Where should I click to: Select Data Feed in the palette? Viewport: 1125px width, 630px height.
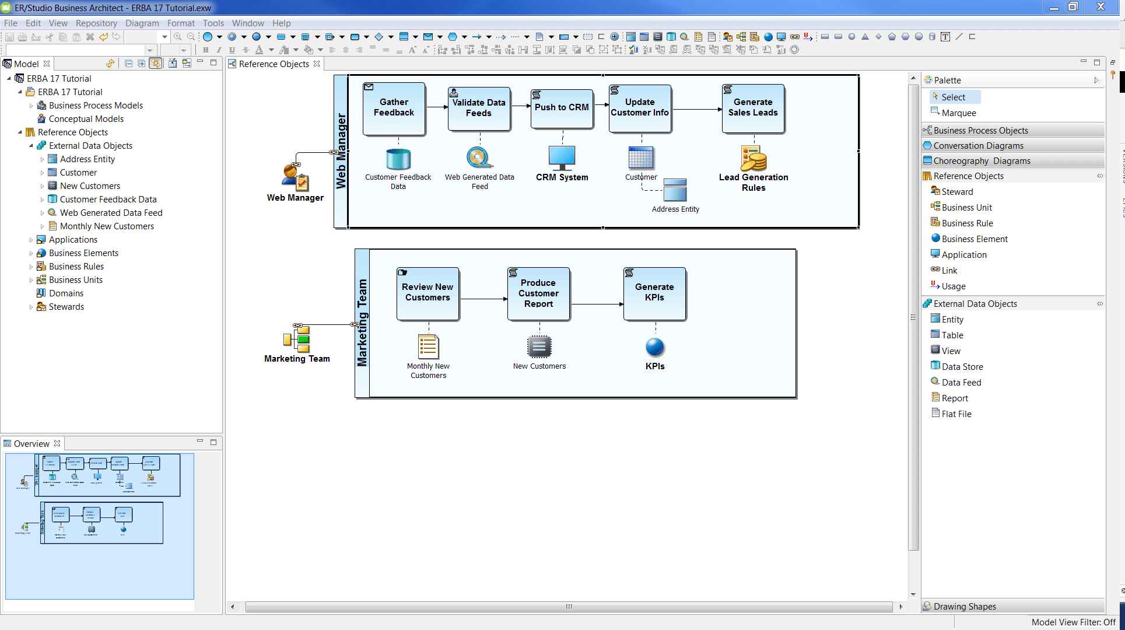pyautogui.click(x=961, y=383)
